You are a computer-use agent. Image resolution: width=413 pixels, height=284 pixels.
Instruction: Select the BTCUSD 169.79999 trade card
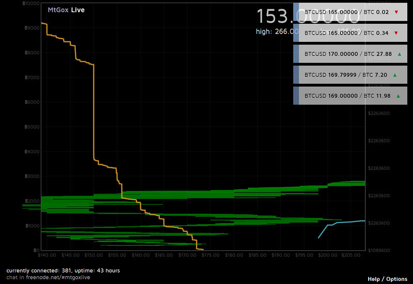[350, 75]
